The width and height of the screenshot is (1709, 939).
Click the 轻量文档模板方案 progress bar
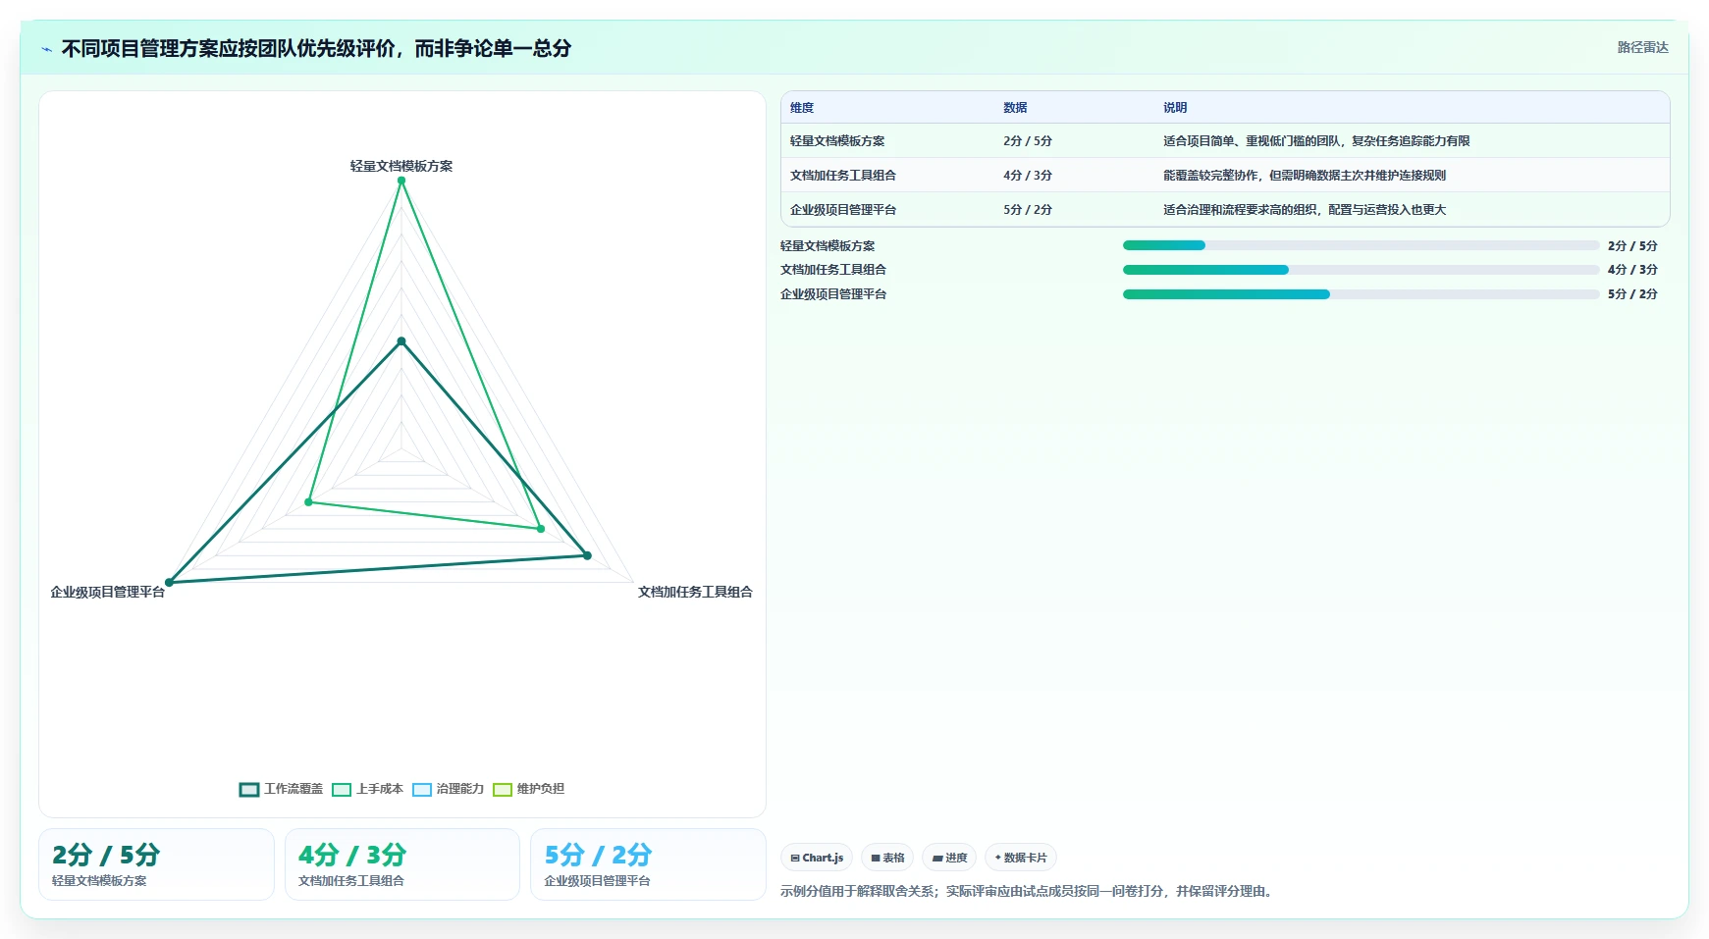[x=1361, y=245]
